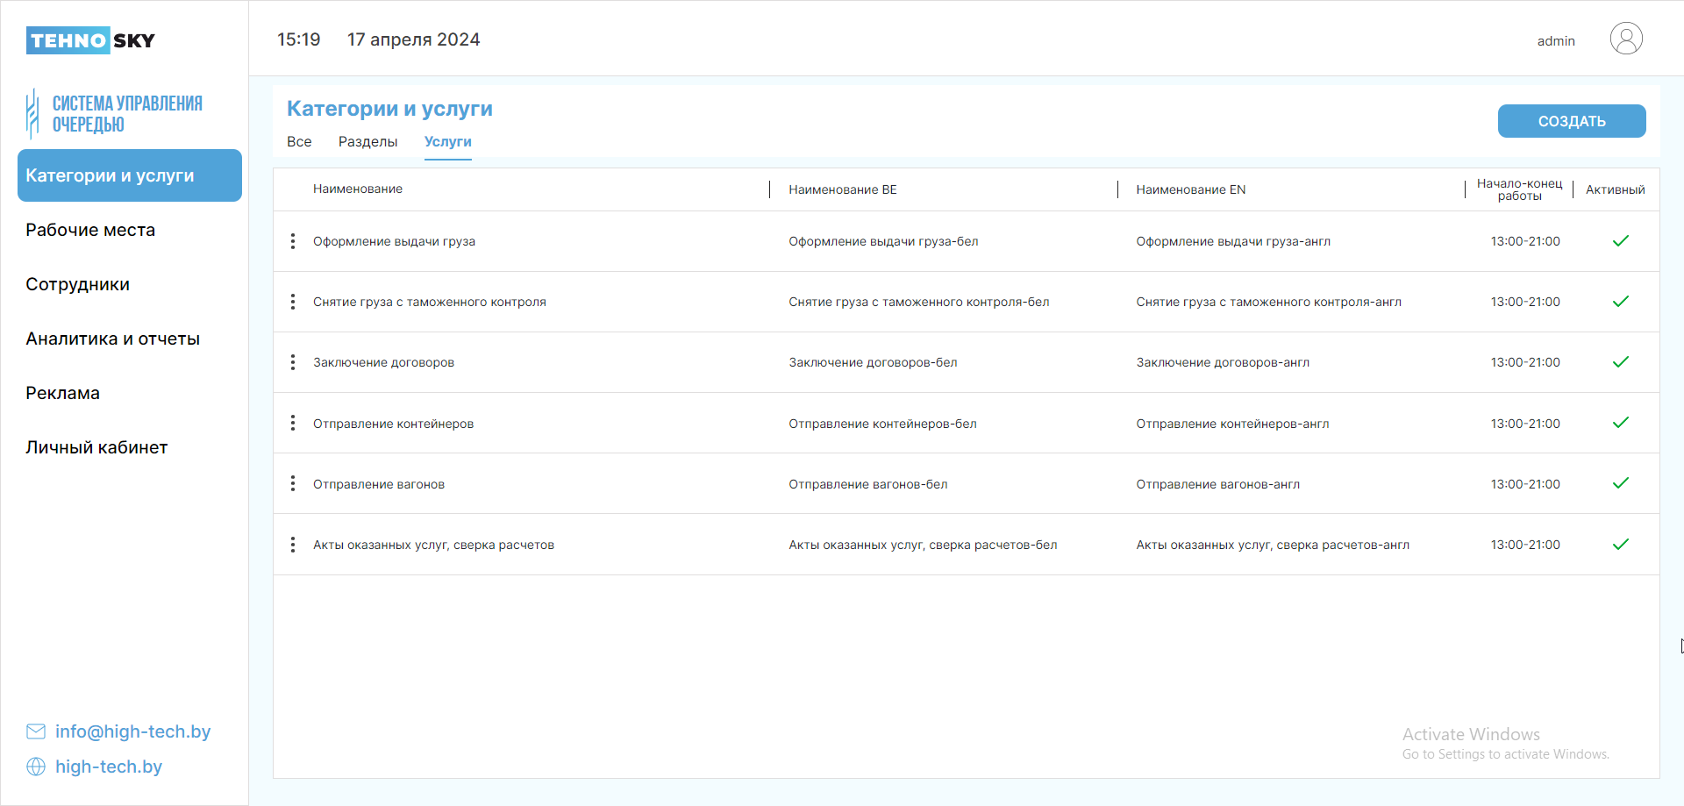Open three-dot menu for Акты оказанных услуг
1684x806 pixels.
tap(293, 545)
